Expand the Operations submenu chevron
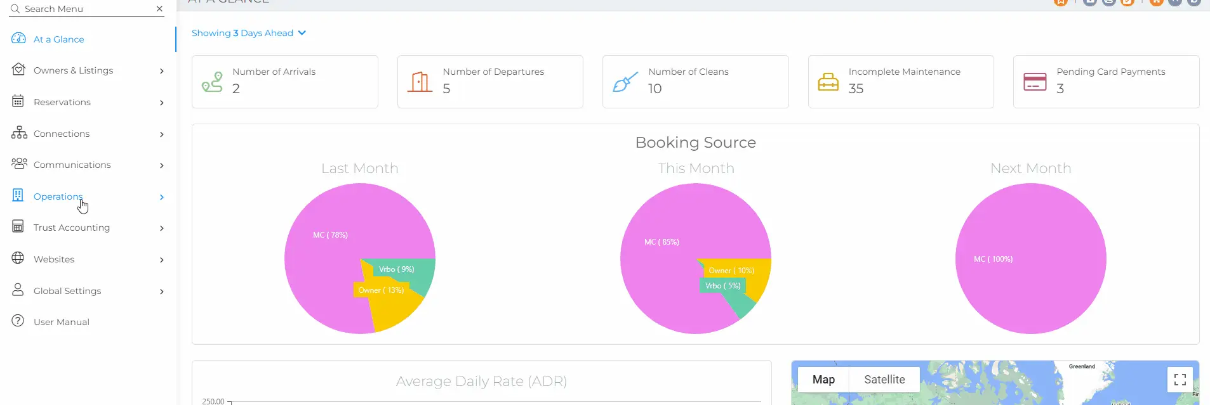 [162, 197]
